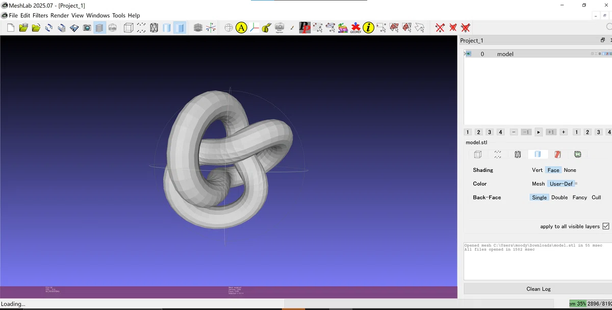Open the Raster Alignment camera tool
The width and height of the screenshot is (612, 310).
279,28
